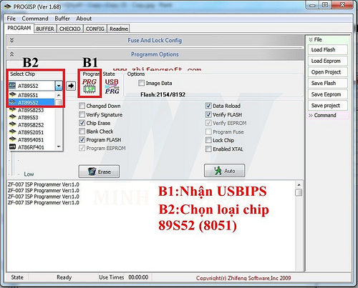Viewport: 358px width, 288px height.
Task: Choose AT89S8252 from the chip list
Action: click(x=32, y=125)
